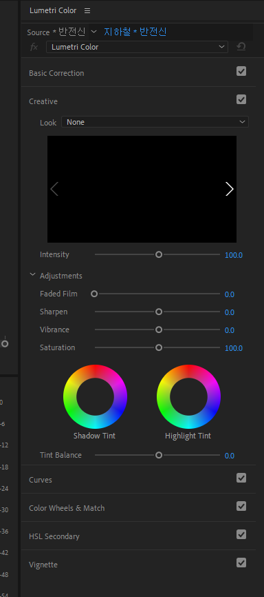The width and height of the screenshot is (264, 597).
Task: Click the Shadow Tint label
Action: [95, 436]
